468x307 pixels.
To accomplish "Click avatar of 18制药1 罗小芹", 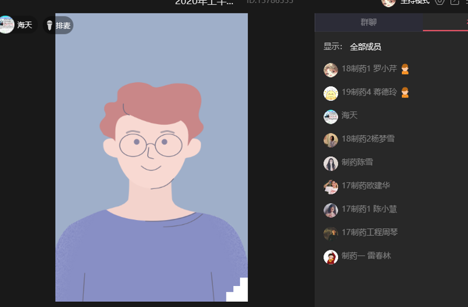I will pyautogui.click(x=331, y=70).
